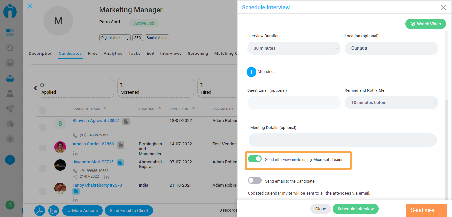Click the blue attachment icon beside Bhavesh Agrawal

coord(126,121)
